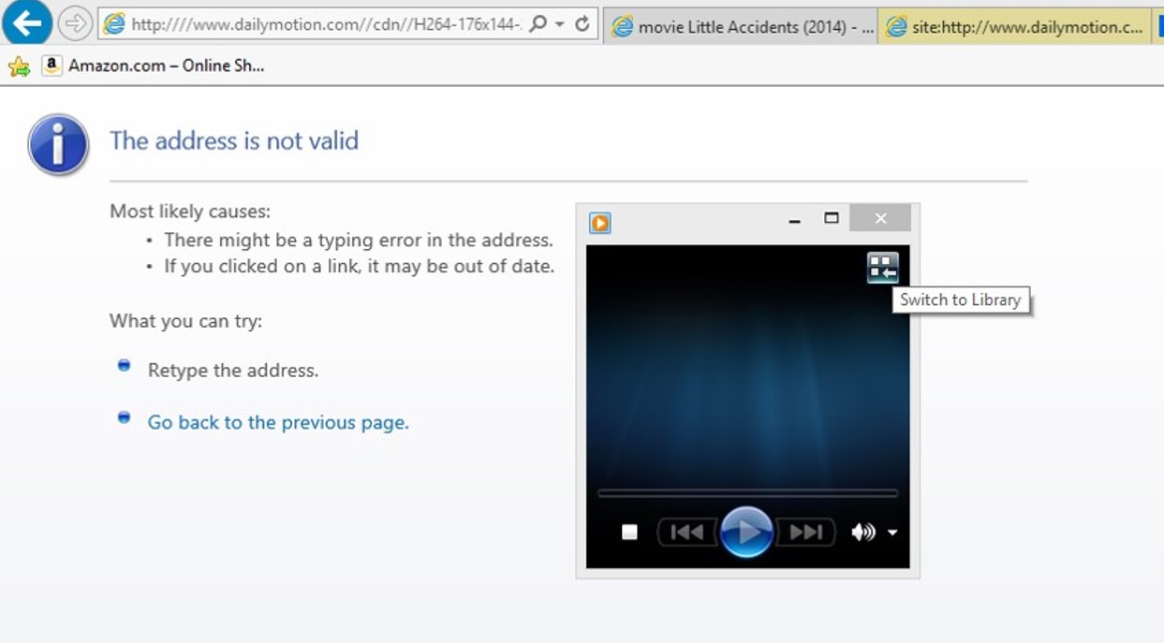Click the Windows Media Player title icon
1164x643 pixels.
[x=600, y=223]
